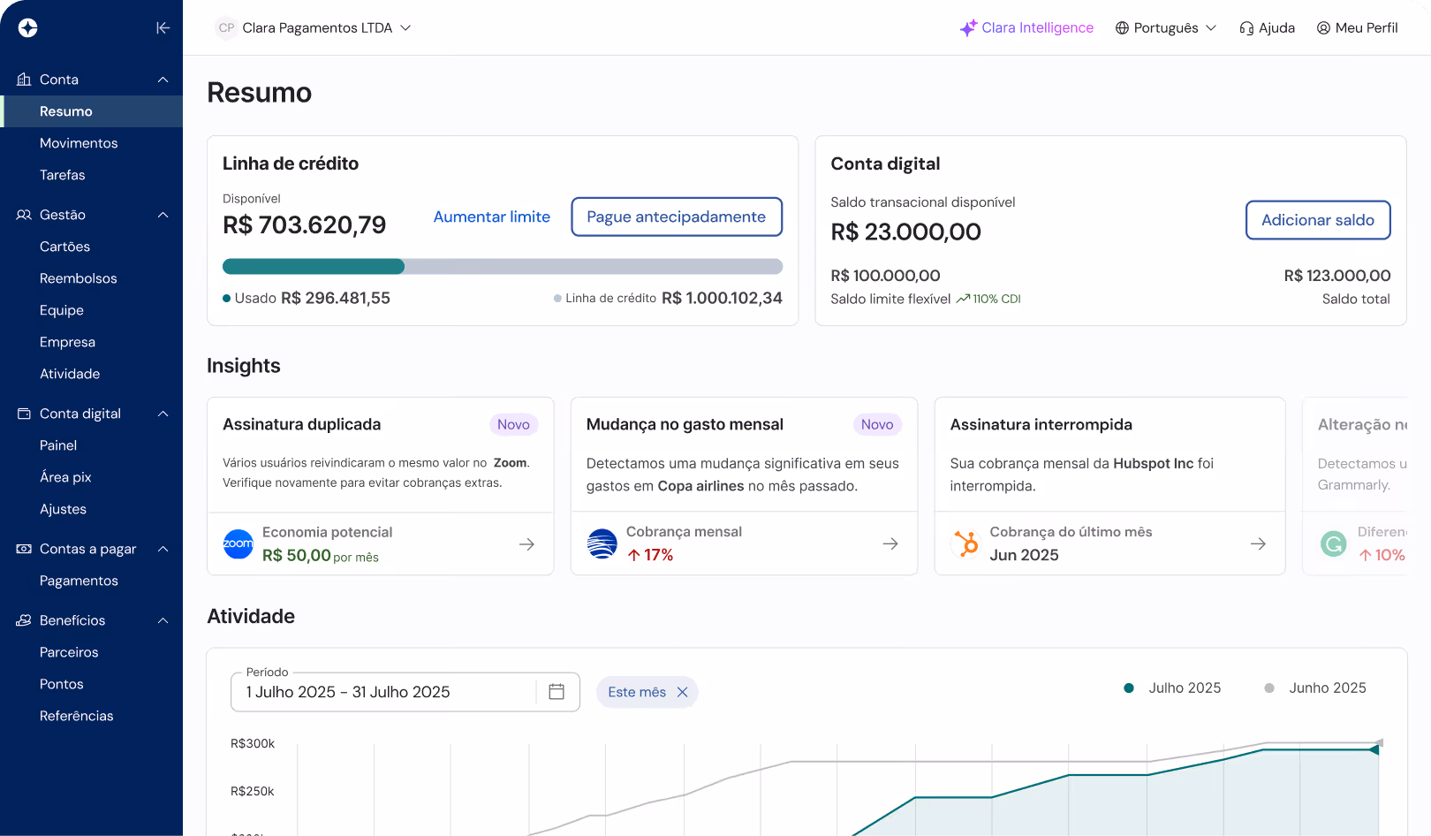Open details arrow on Mudança no gasto mensal

890,544
